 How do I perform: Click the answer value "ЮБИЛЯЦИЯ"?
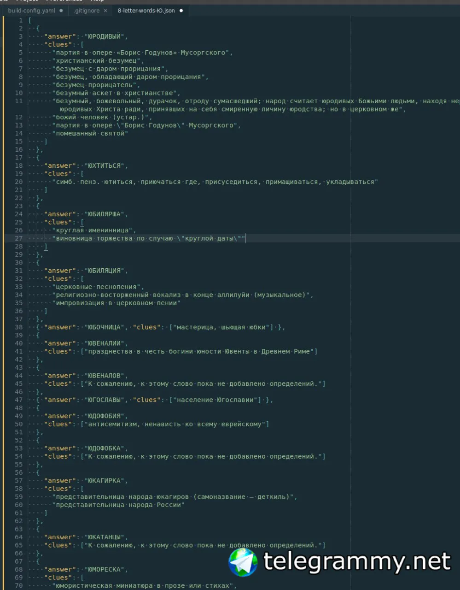pos(104,271)
